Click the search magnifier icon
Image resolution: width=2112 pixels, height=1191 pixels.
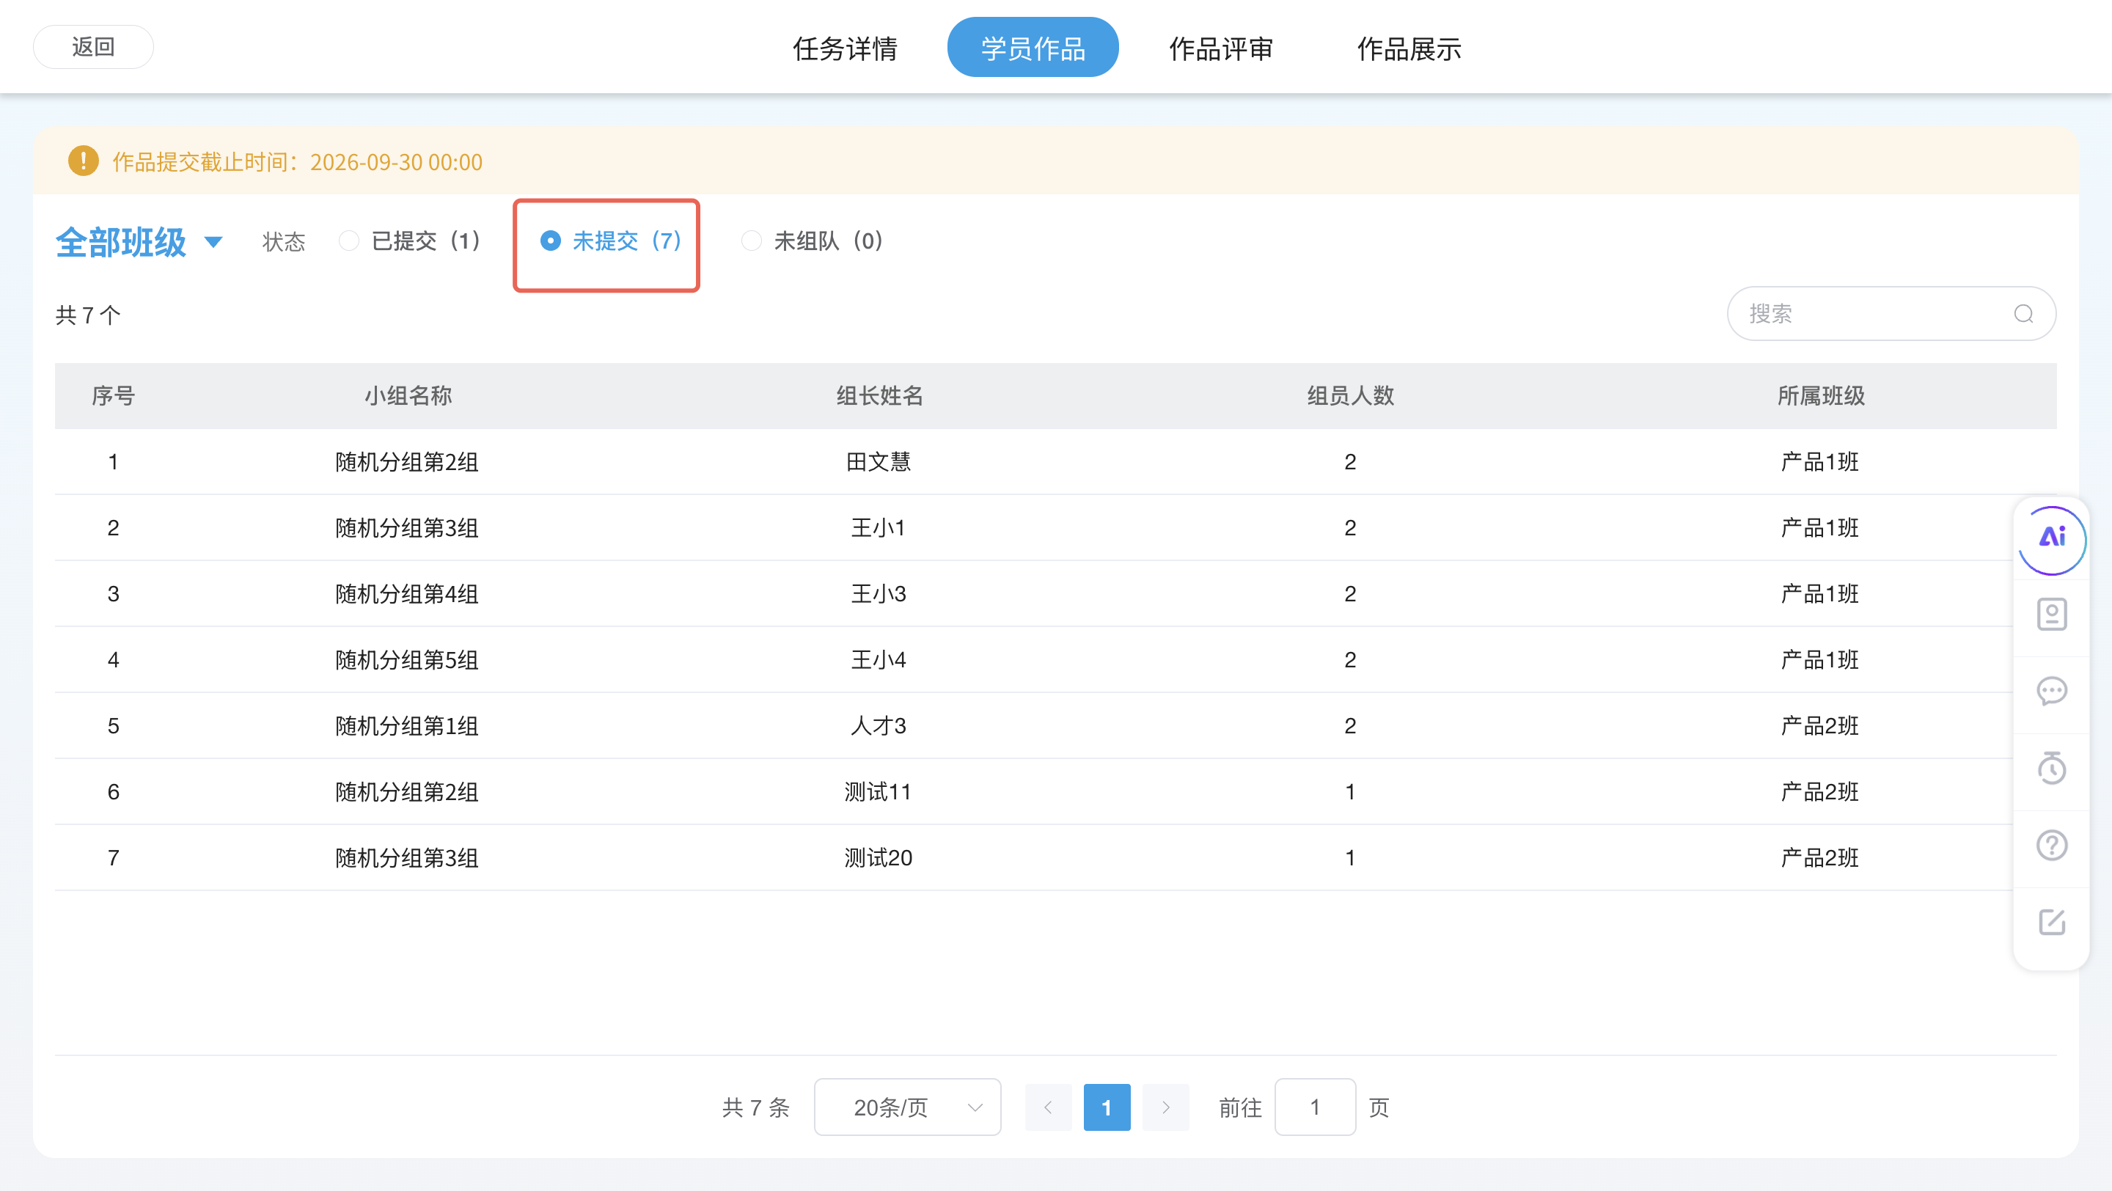point(2023,314)
